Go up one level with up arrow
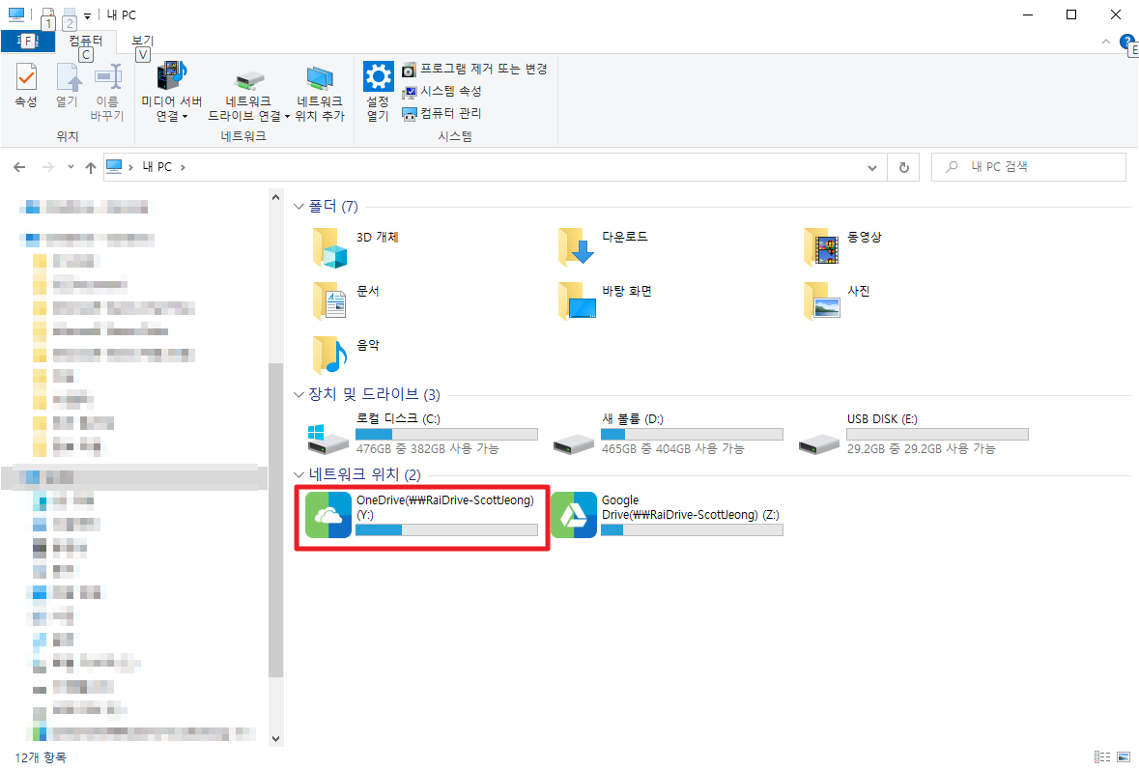Image resolution: width=1139 pixels, height=770 pixels. 90,167
